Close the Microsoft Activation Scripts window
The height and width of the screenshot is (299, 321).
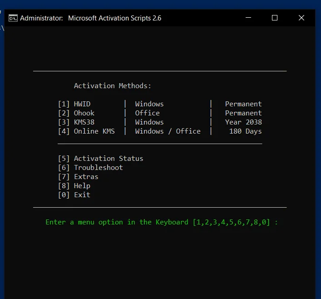(x=301, y=18)
